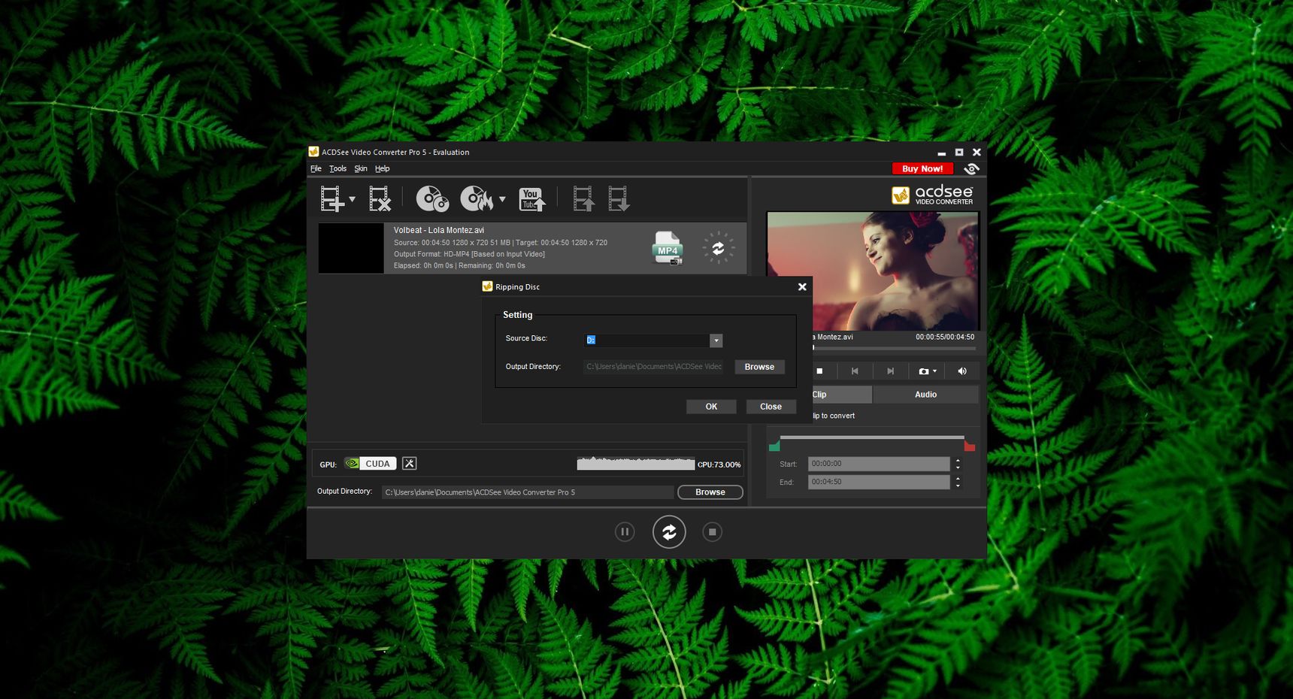Jump to previous frame in preview

(x=855, y=371)
